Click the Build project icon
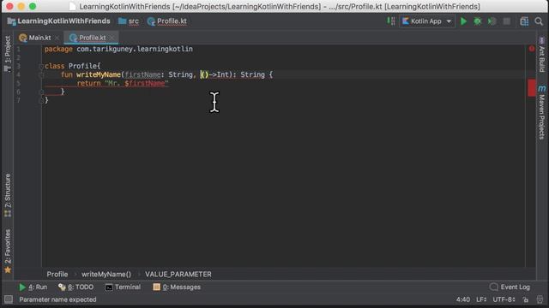Image resolution: width=549 pixels, height=308 pixels. pyautogui.click(x=391, y=21)
